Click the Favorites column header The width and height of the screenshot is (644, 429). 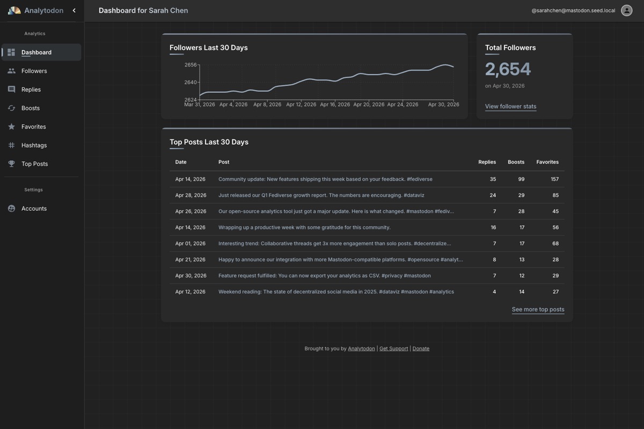tap(547, 162)
